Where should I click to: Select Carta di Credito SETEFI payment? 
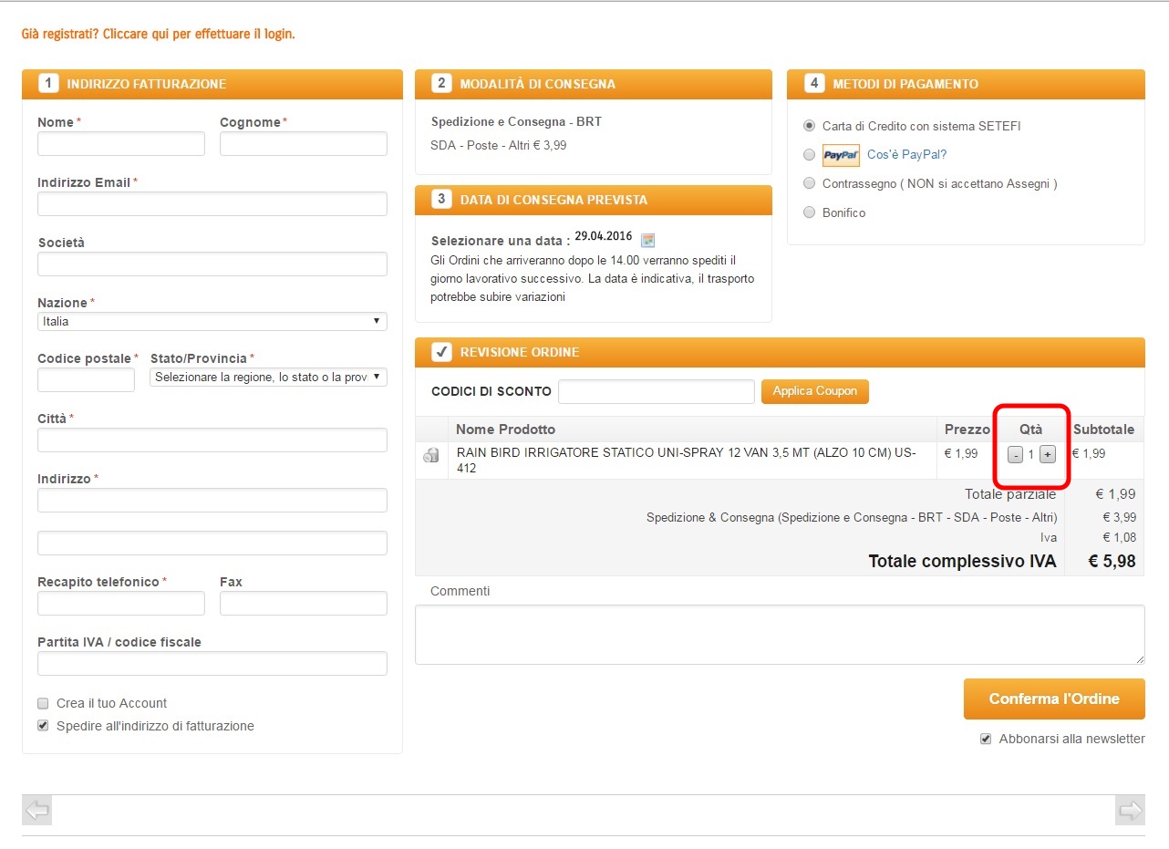tap(809, 126)
